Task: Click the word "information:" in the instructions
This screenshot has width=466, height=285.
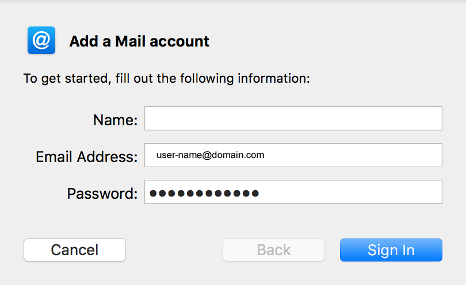Action: (274, 79)
